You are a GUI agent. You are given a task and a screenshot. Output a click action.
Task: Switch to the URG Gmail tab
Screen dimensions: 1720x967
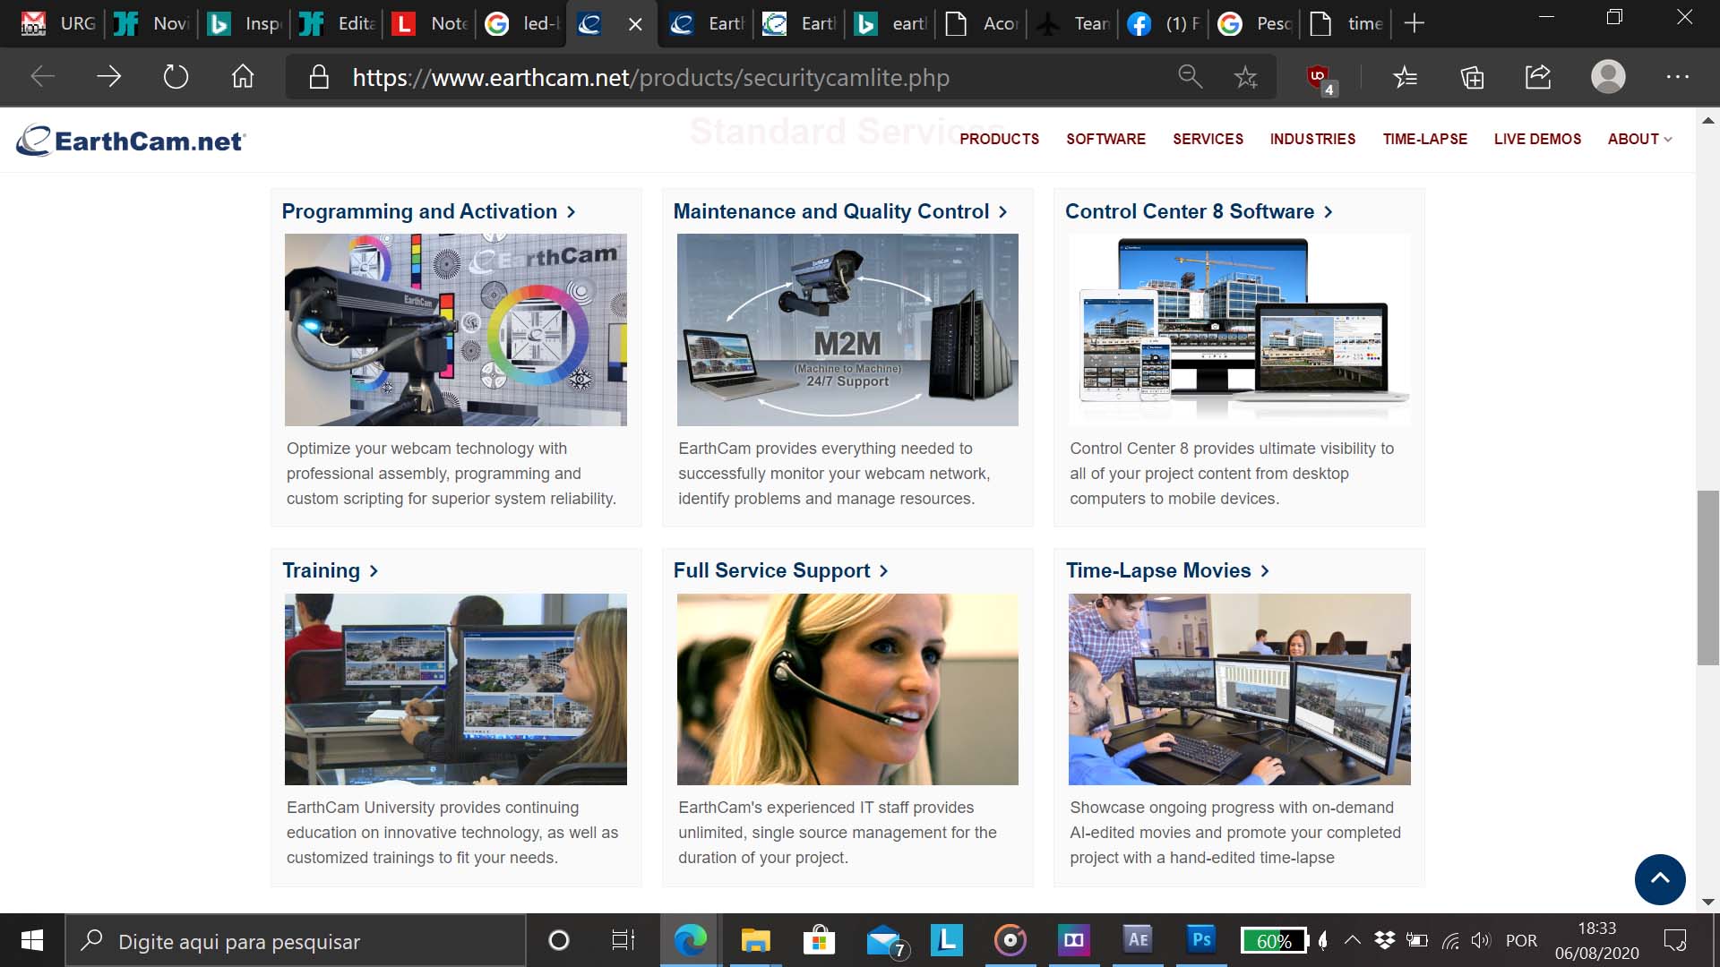pos(58,23)
